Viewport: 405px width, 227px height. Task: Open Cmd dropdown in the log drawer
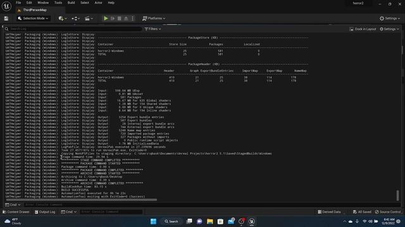13,204
